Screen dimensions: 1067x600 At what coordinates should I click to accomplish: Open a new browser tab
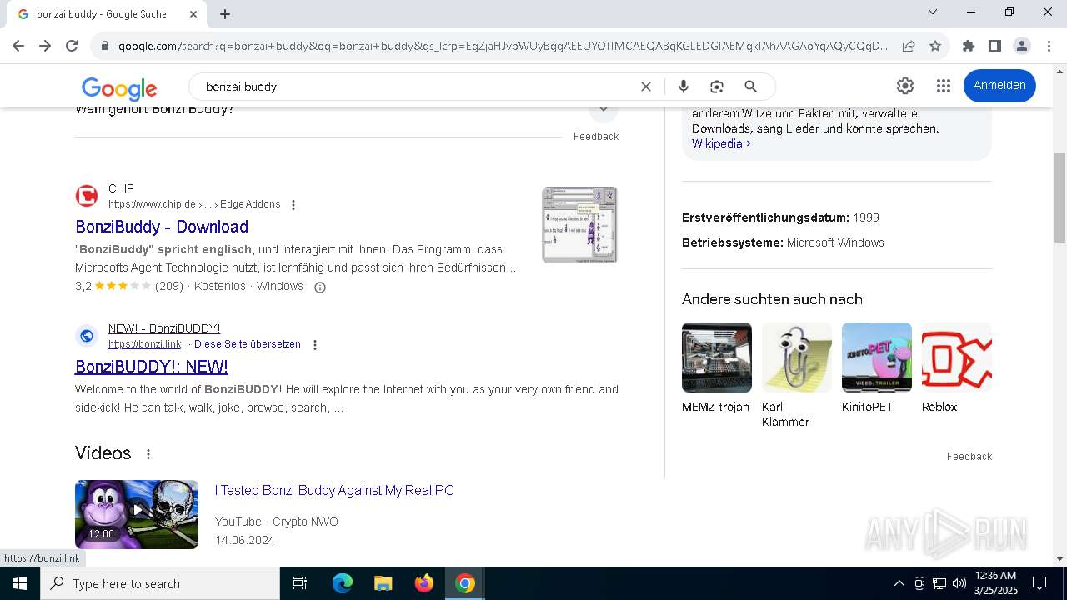pyautogui.click(x=225, y=14)
